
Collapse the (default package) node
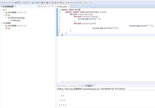click(6, 18)
